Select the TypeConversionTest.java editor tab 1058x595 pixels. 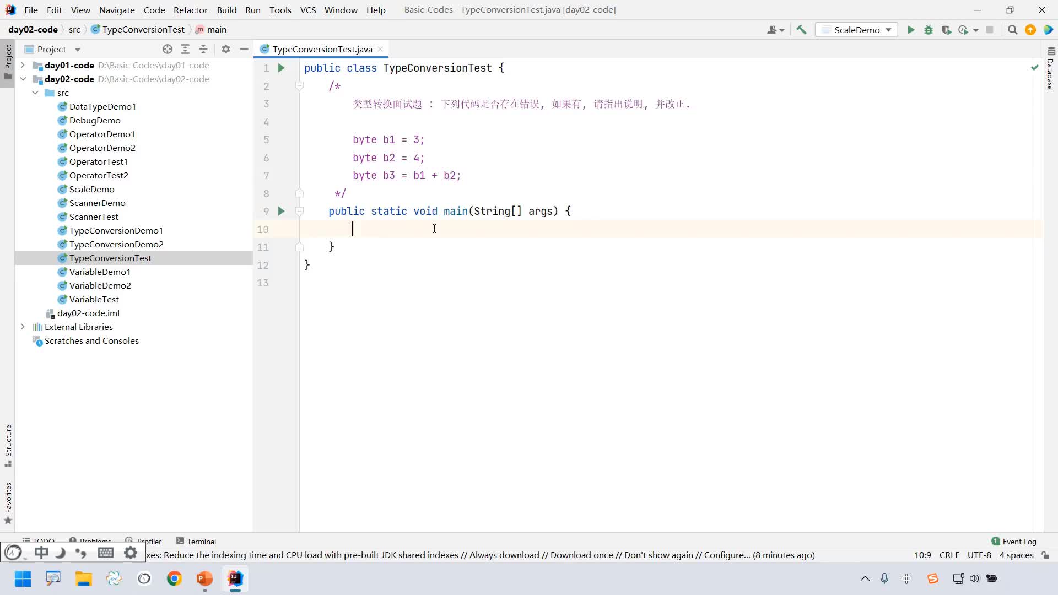coord(321,49)
